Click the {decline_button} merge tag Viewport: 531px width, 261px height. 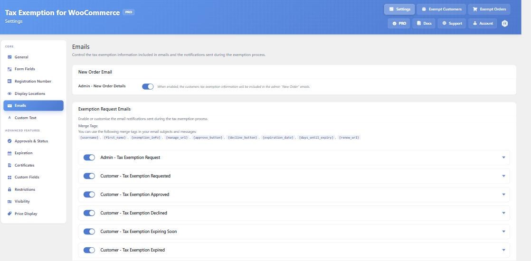pyautogui.click(x=243, y=138)
